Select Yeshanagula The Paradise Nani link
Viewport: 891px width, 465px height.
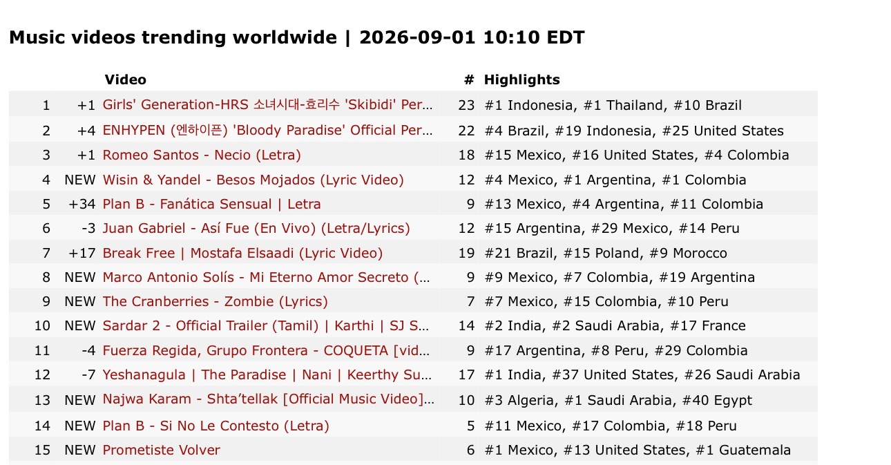pos(268,374)
